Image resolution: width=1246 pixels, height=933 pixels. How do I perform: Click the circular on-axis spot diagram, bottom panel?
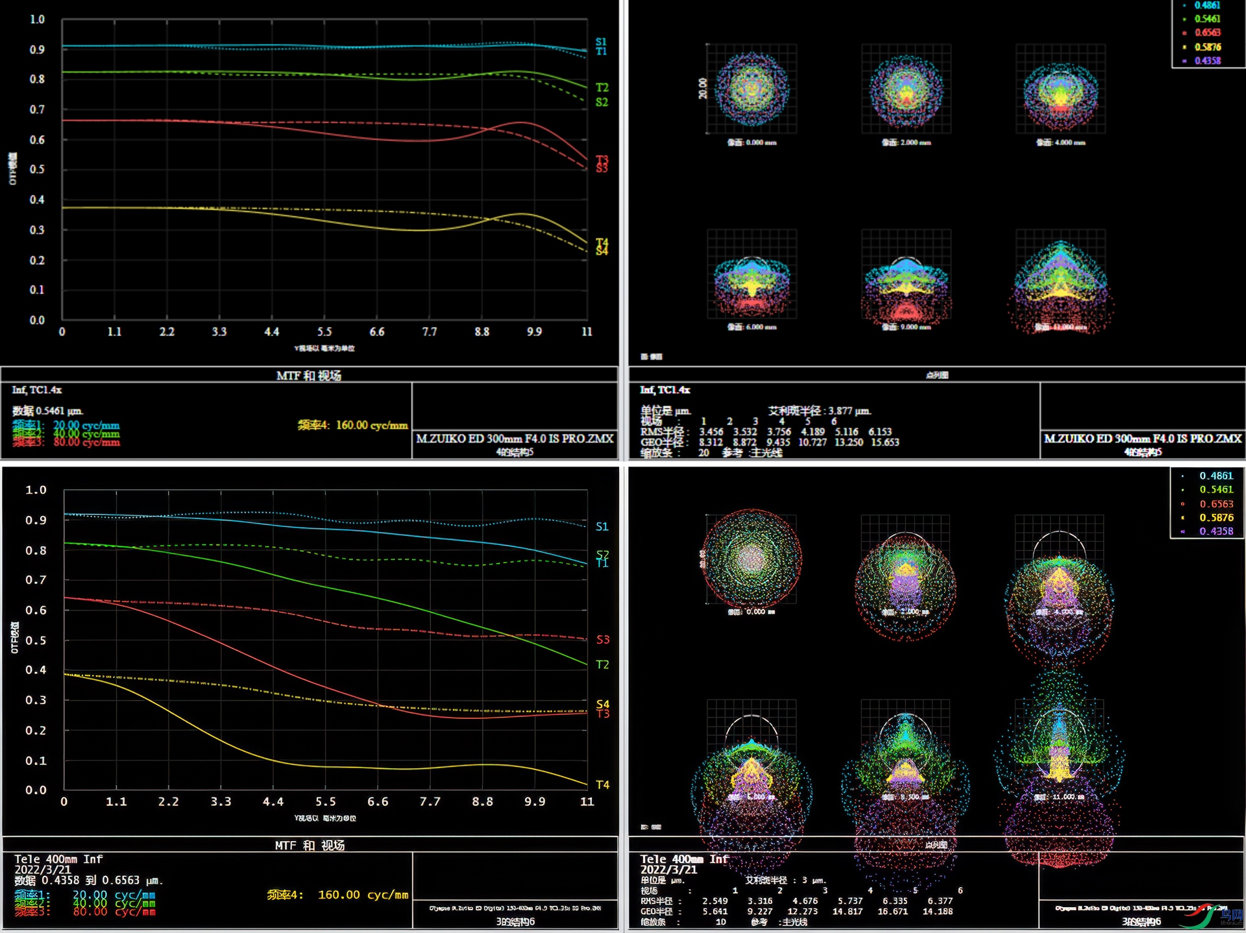point(751,559)
